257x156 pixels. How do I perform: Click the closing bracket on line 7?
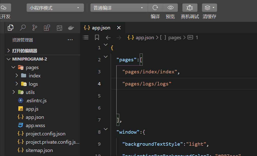118,120
